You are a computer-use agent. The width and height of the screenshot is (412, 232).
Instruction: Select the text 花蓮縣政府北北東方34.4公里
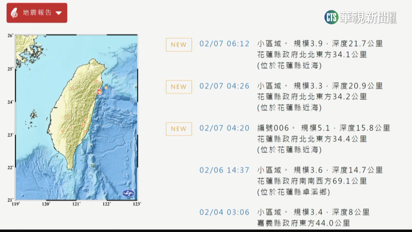pos(312,139)
